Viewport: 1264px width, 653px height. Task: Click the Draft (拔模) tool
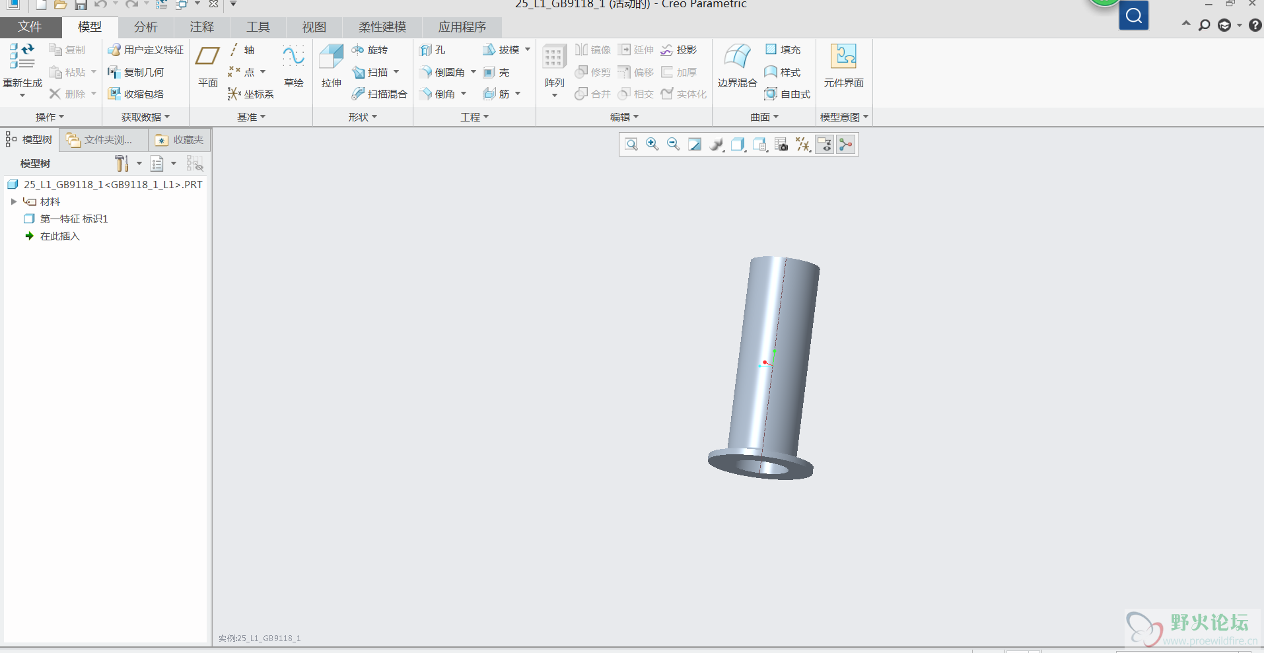[x=501, y=50]
